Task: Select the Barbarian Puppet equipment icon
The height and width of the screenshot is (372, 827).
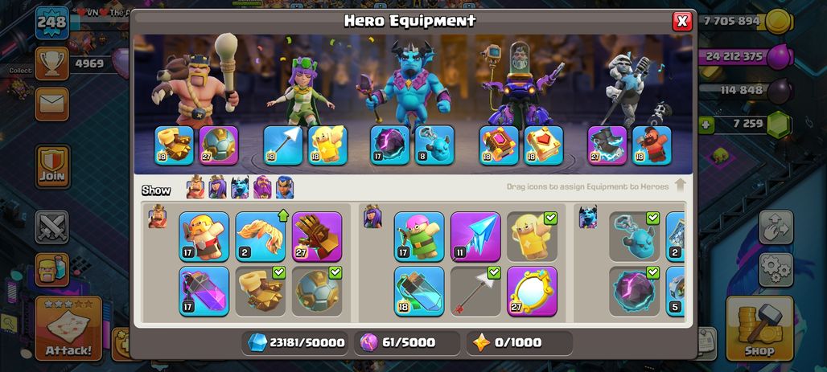Action: click(x=204, y=236)
